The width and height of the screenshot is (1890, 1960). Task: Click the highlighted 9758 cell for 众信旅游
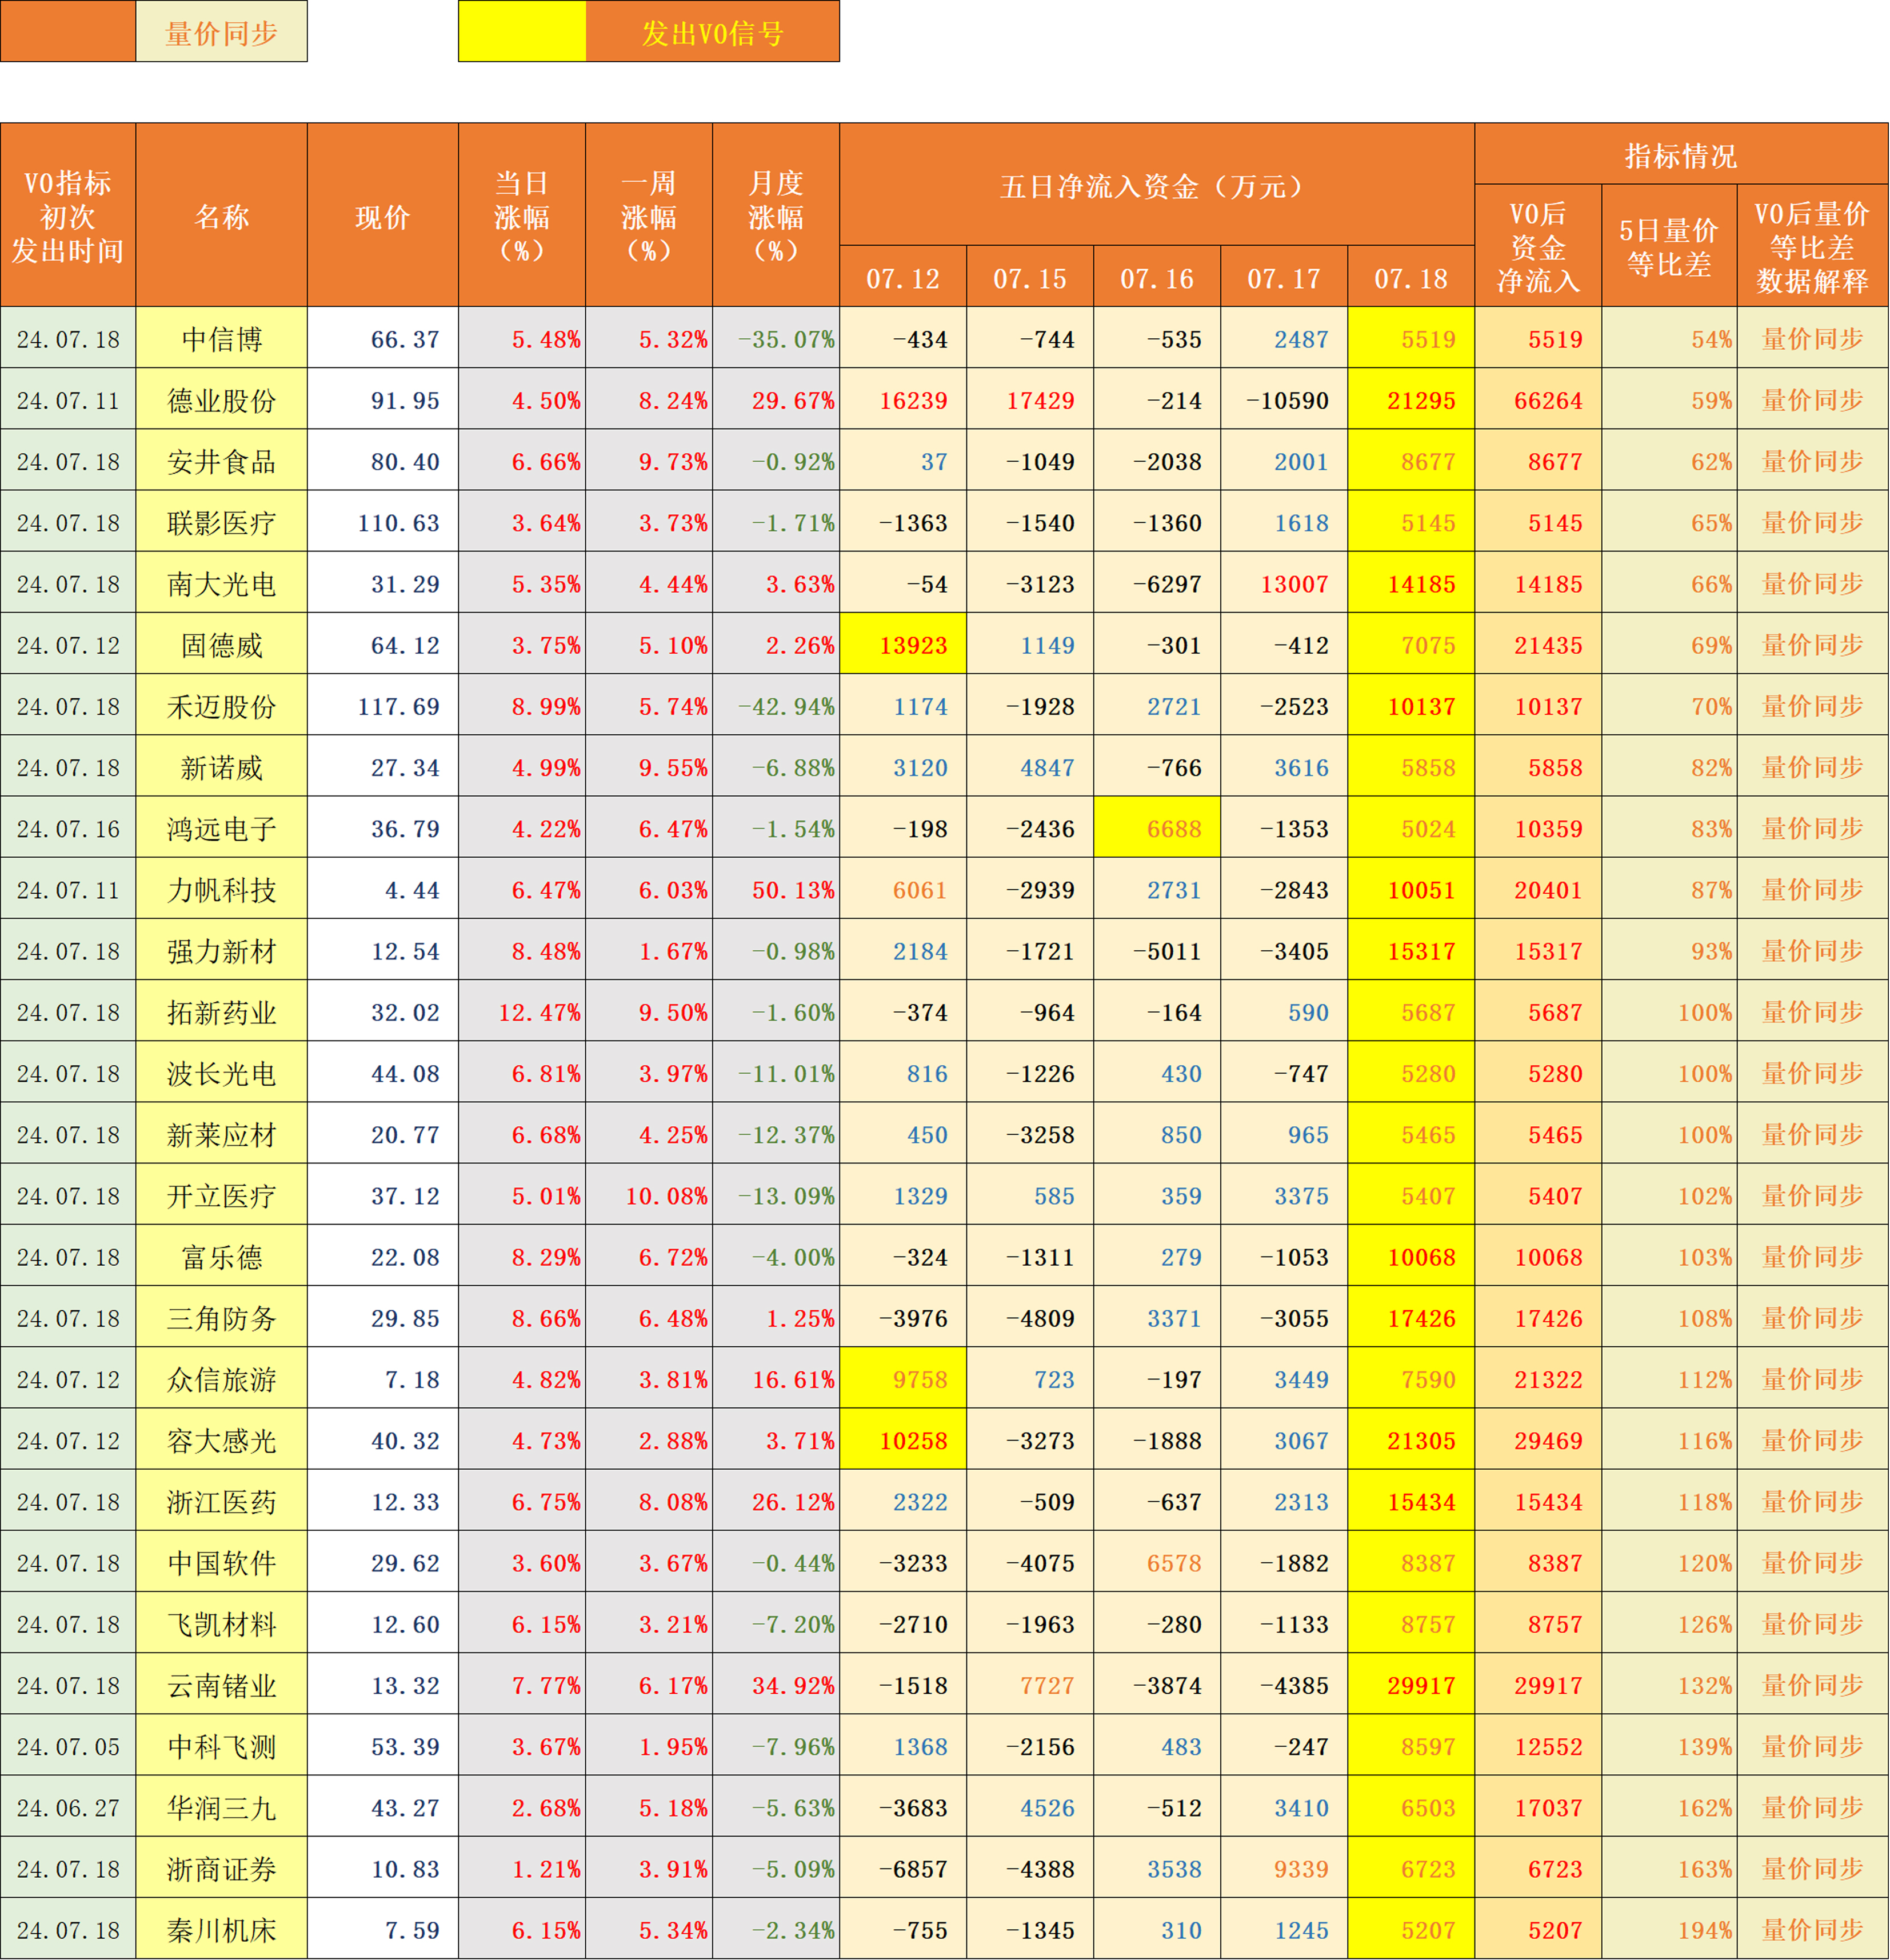[903, 1379]
